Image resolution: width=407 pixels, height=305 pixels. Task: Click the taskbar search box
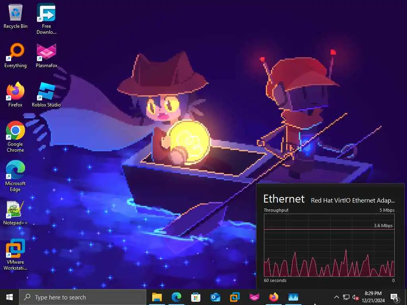click(x=83, y=297)
